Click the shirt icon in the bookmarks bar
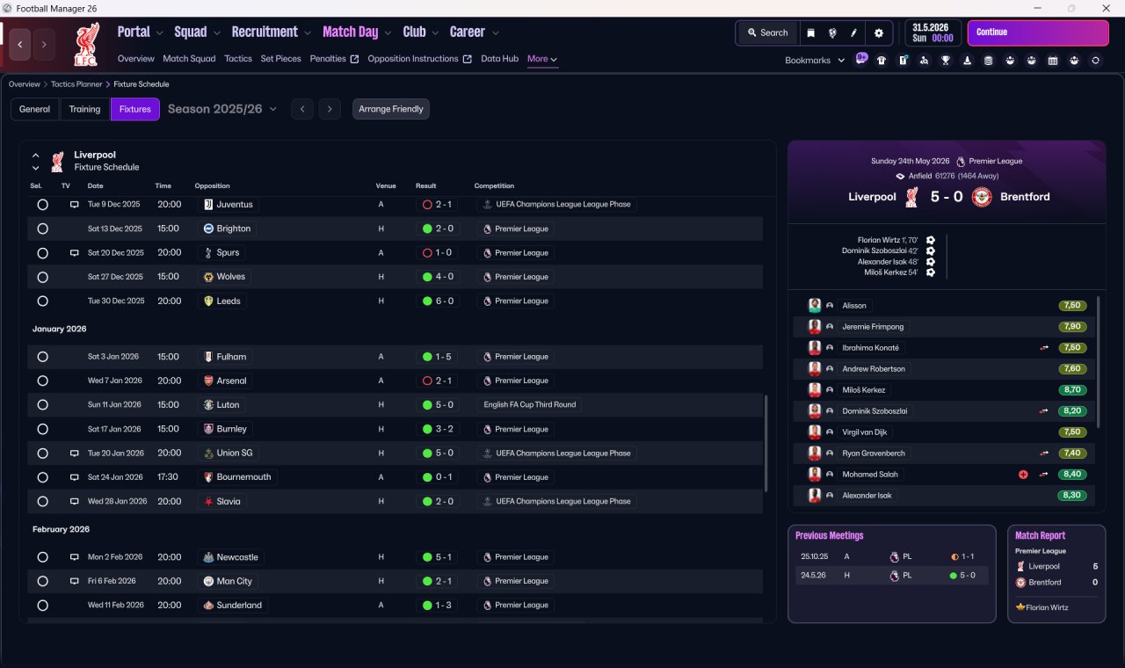The image size is (1125, 668). (x=882, y=61)
